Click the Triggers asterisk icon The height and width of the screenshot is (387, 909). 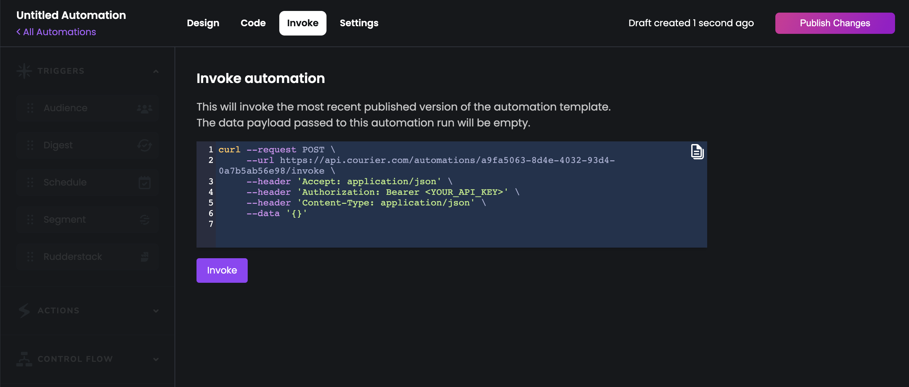pyautogui.click(x=24, y=71)
